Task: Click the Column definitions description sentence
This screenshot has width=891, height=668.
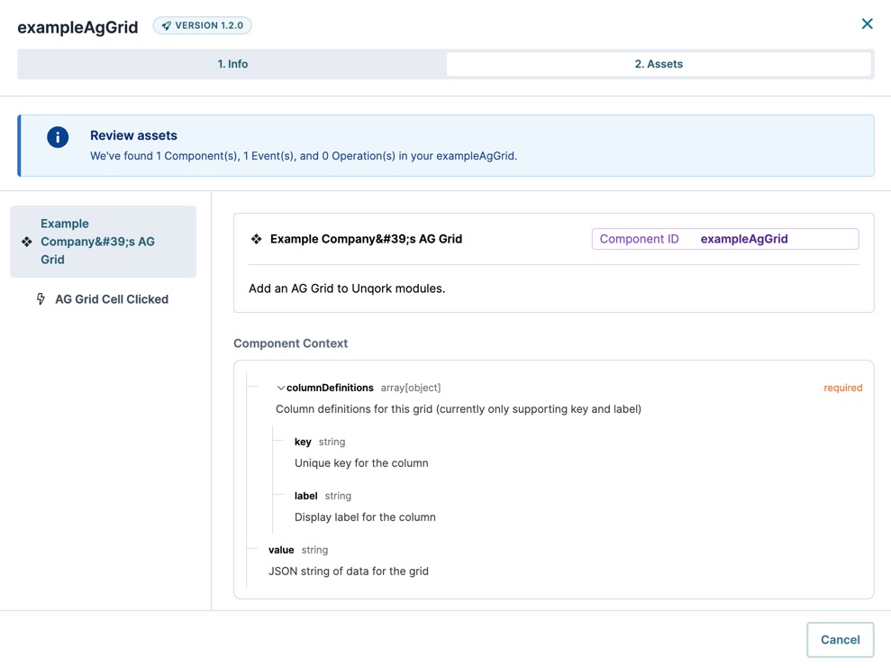Action: [x=458, y=408]
